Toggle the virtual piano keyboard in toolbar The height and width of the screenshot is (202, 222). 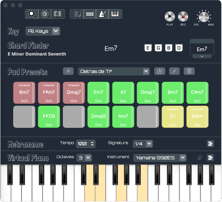pos(115,14)
